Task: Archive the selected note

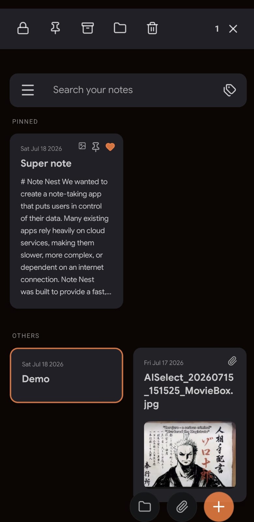Action: pos(87,28)
